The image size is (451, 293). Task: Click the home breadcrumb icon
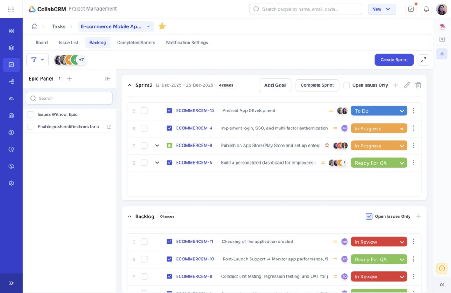coord(34,26)
